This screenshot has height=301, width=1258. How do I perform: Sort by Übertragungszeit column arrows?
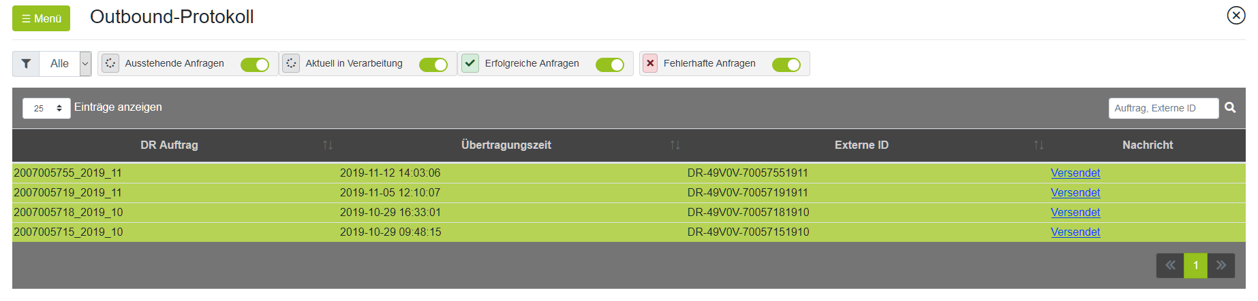tap(675, 145)
